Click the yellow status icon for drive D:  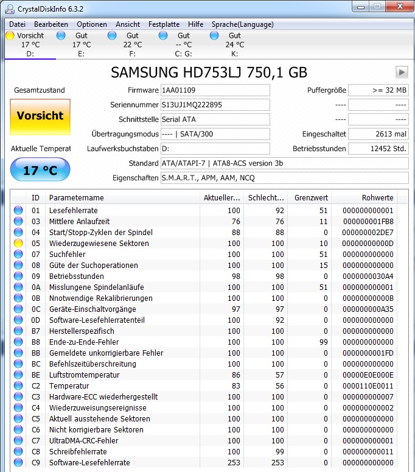point(10,35)
